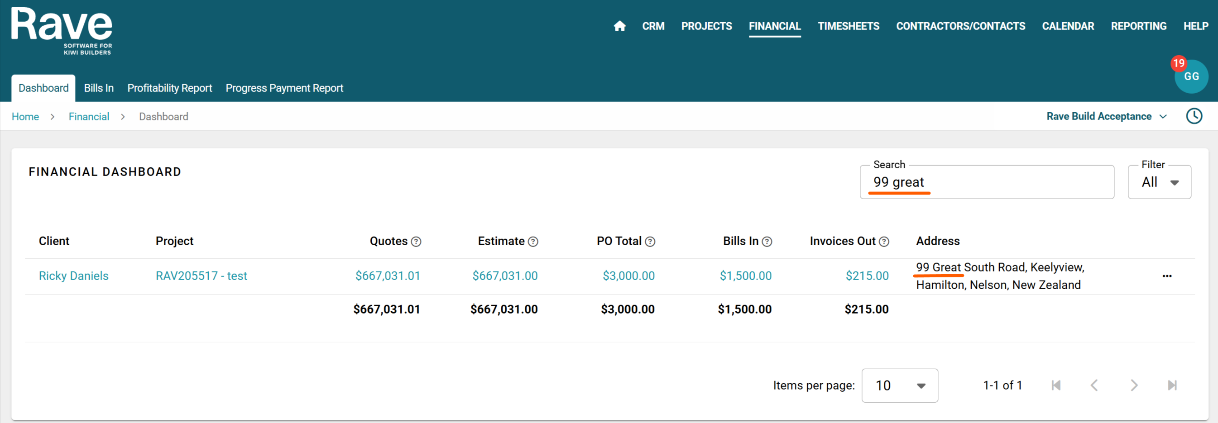Viewport: 1218px width, 423px height.
Task: Open the clock history icon
Action: tap(1194, 116)
